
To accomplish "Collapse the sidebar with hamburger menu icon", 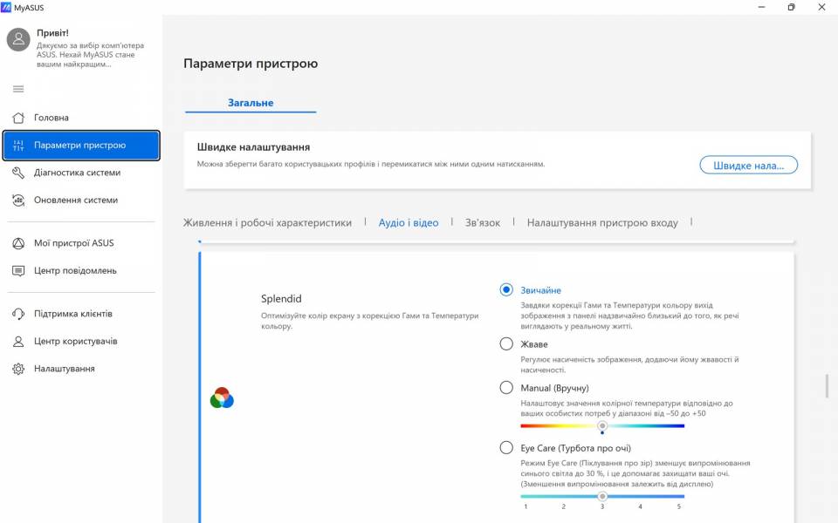I will pyautogui.click(x=18, y=89).
